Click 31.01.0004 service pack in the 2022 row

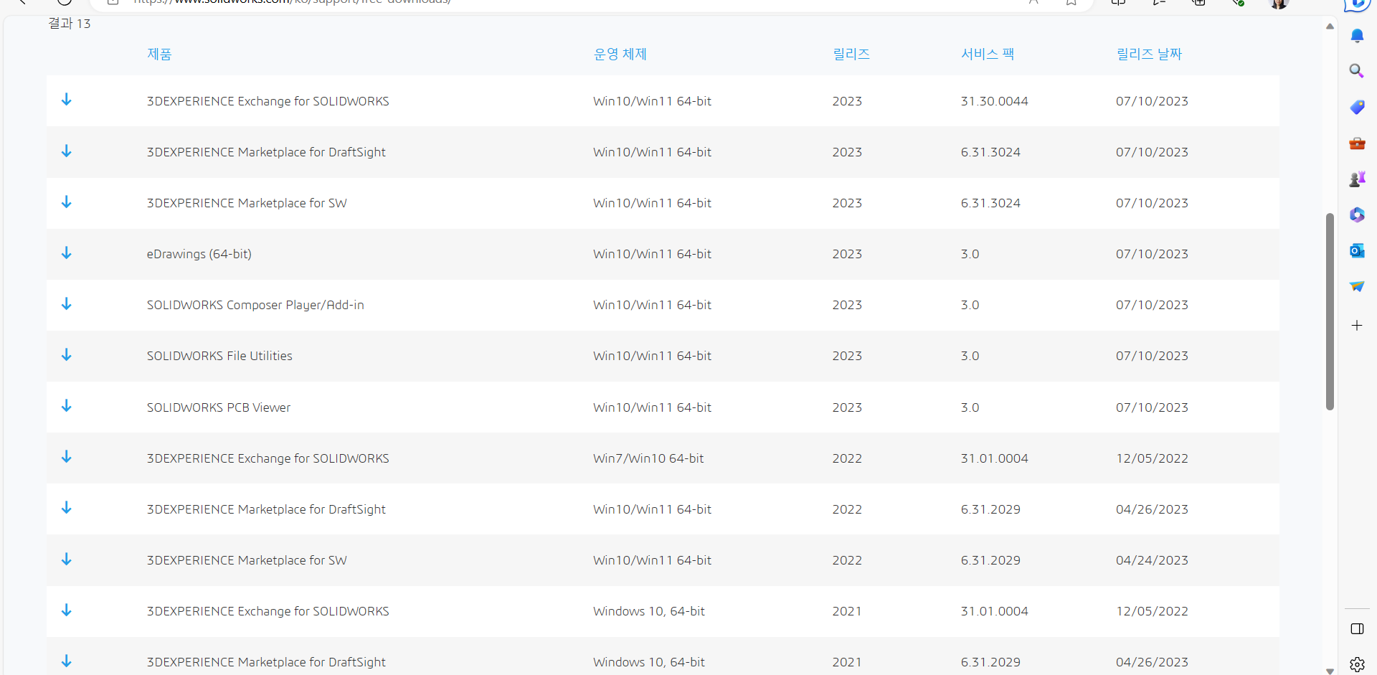coord(995,458)
